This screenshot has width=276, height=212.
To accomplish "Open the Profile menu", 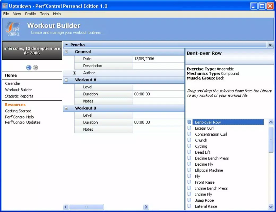I will [x=31, y=14].
